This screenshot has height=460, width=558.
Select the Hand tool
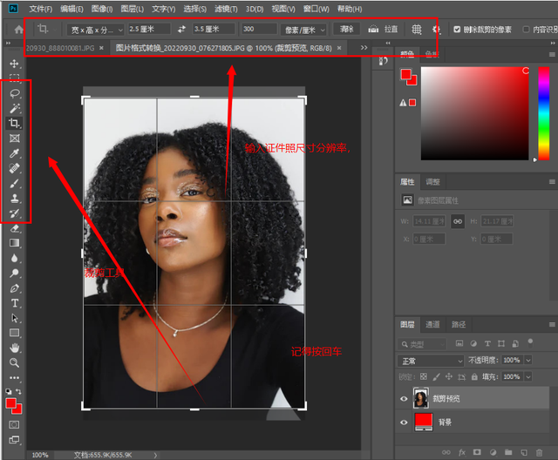(15, 347)
